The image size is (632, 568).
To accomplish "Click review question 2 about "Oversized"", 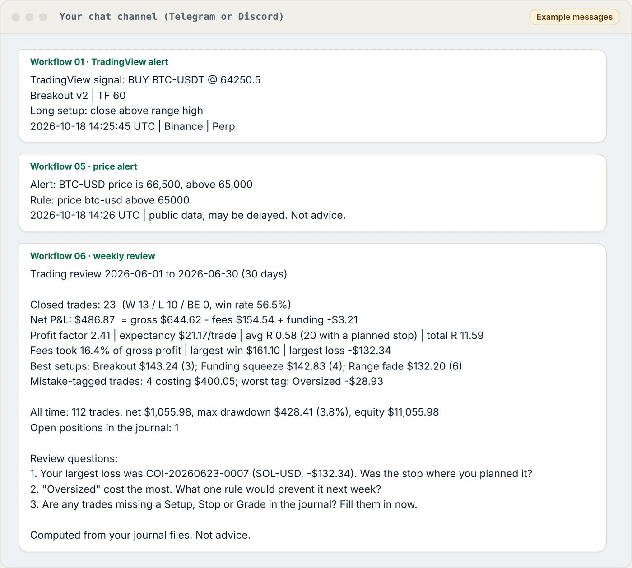I will 205,489.
